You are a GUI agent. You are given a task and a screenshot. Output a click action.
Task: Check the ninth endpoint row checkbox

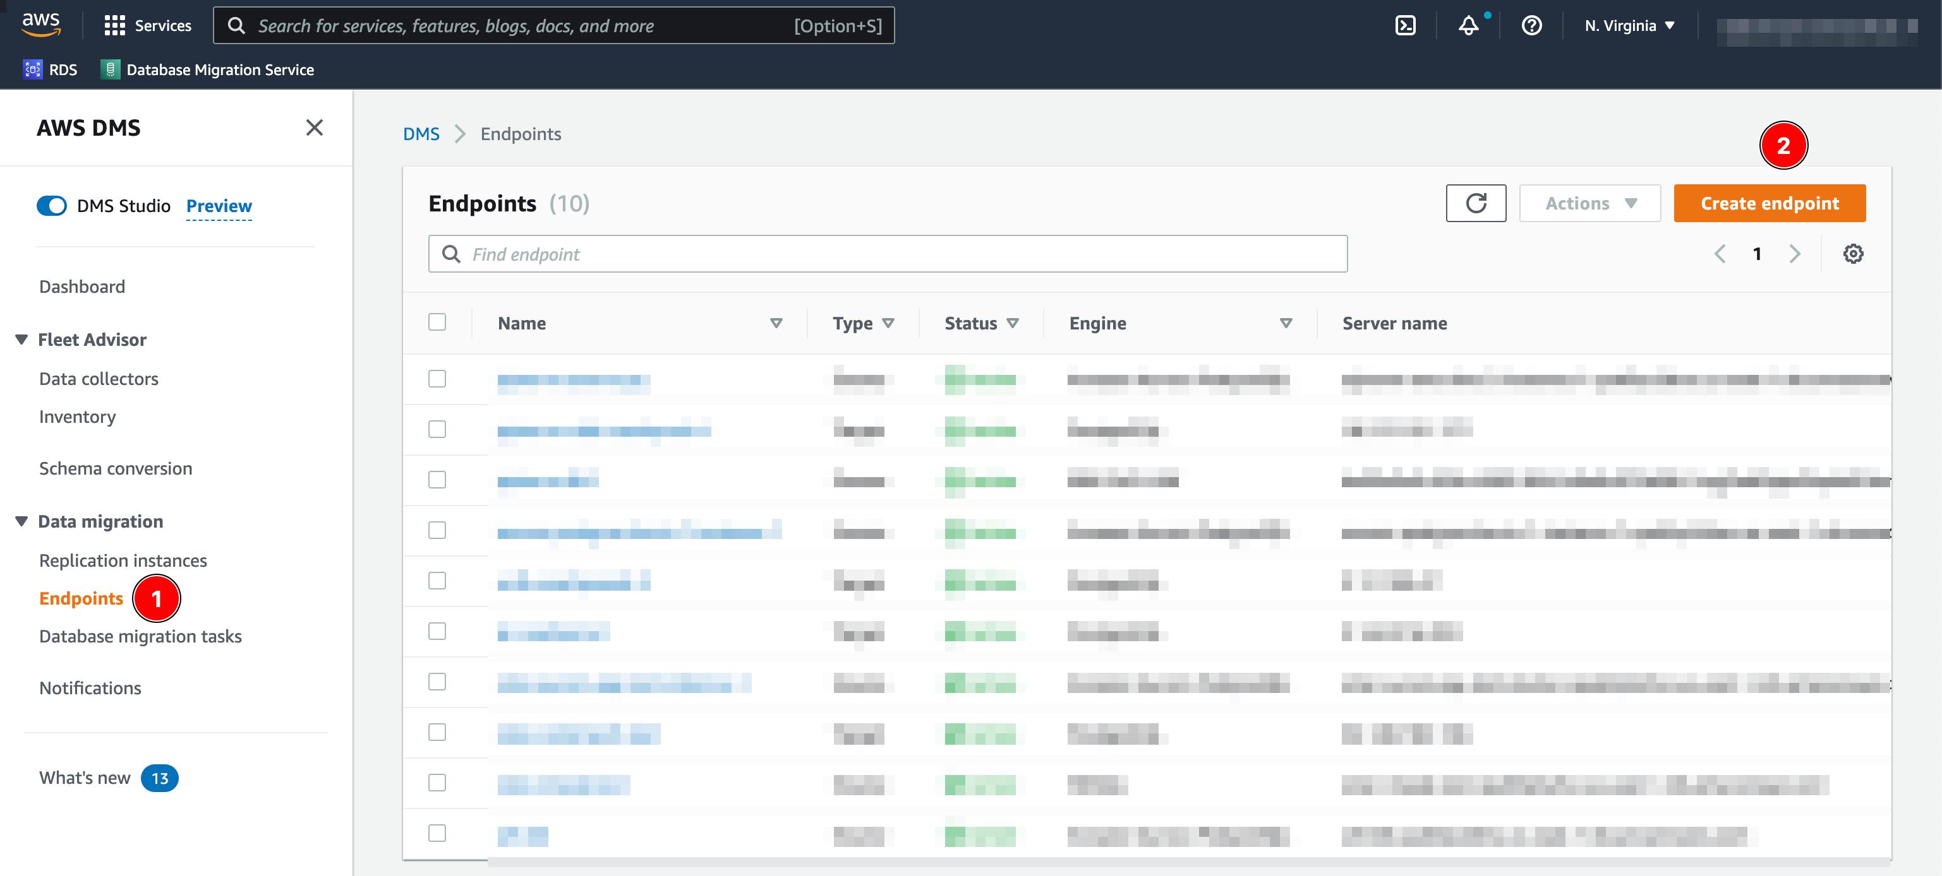pos(437,783)
